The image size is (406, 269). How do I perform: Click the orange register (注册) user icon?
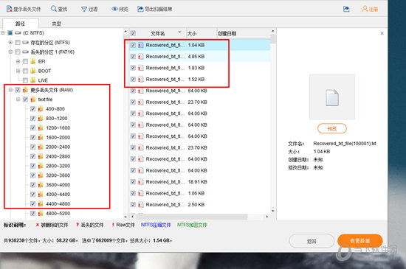point(365,9)
